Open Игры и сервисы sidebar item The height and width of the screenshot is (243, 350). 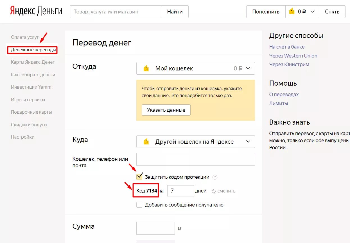click(28, 100)
